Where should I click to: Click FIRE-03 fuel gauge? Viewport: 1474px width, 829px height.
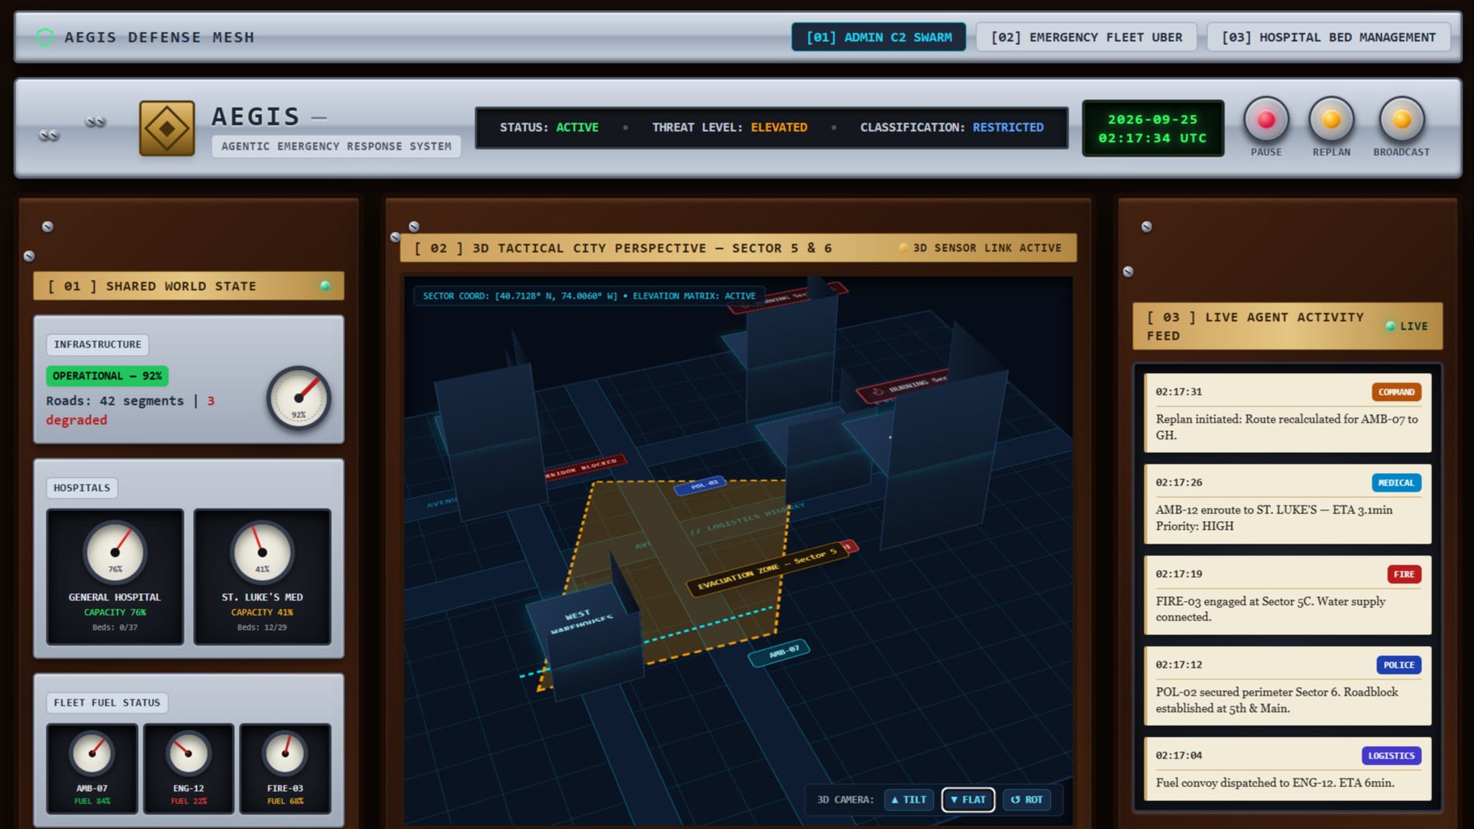pos(285,753)
